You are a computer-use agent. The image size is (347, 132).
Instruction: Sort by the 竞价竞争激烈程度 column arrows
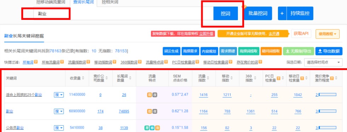click(336, 78)
